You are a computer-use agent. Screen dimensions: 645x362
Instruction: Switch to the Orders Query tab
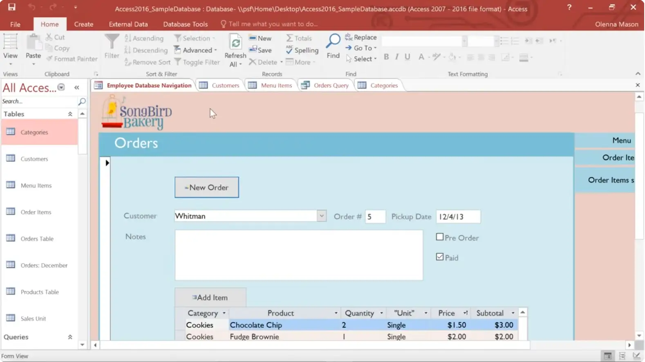(x=331, y=85)
